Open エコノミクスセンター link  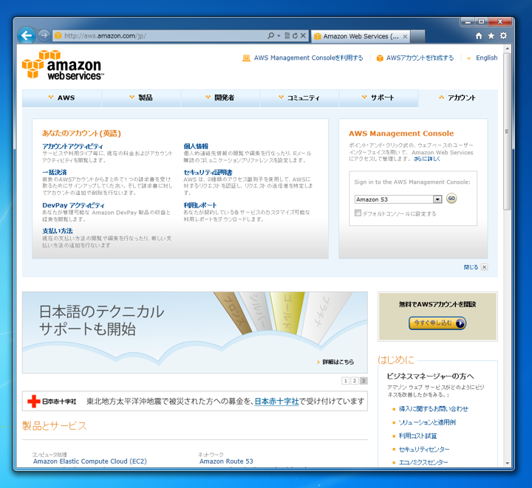[423, 463]
